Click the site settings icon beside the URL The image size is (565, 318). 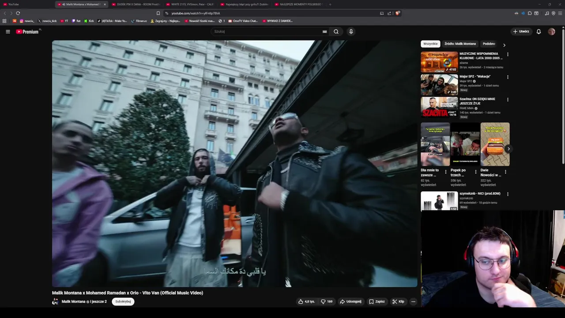(x=166, y=13)
